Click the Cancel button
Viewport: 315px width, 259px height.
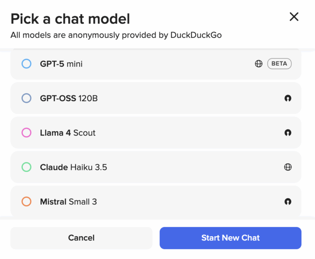pos(81,238)
